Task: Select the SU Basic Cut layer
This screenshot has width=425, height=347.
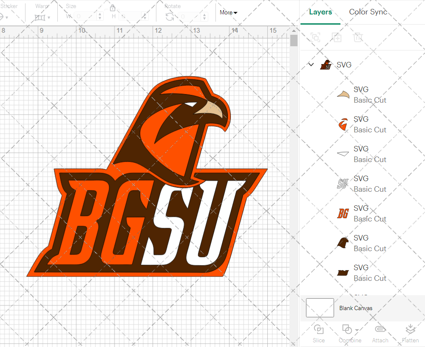Action: click(x=370, y=184)
